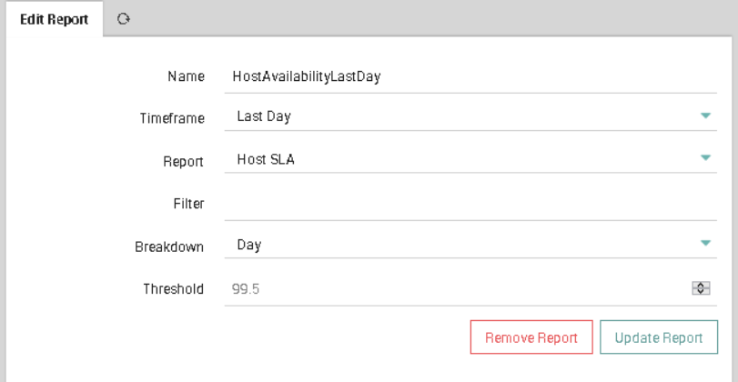
Task: Click the refresh icon tab
Action: tap(124, 19)
